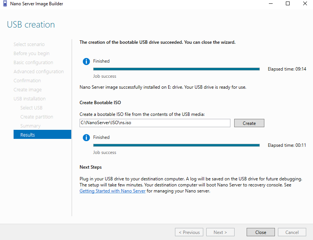Screen dimensions: 313x240
Task: Select the Summary step in sidebar
Action: 30,126
